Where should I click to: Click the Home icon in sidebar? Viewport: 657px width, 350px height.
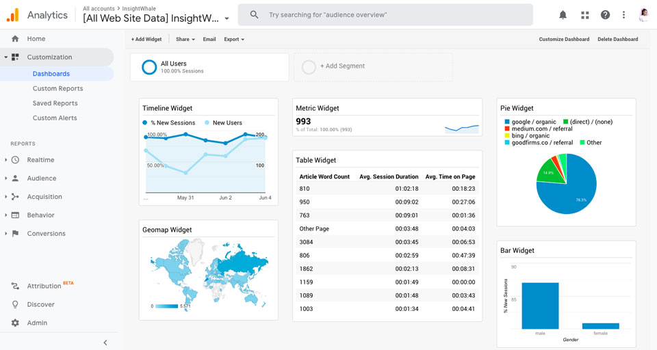point(15,39)
